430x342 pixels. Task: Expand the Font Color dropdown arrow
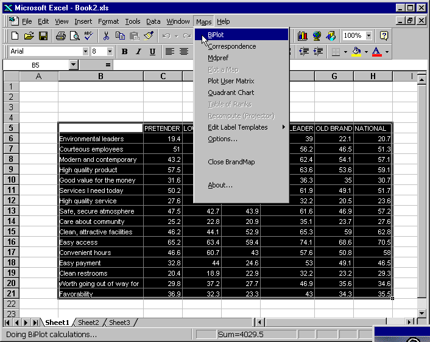click(387, 52)
